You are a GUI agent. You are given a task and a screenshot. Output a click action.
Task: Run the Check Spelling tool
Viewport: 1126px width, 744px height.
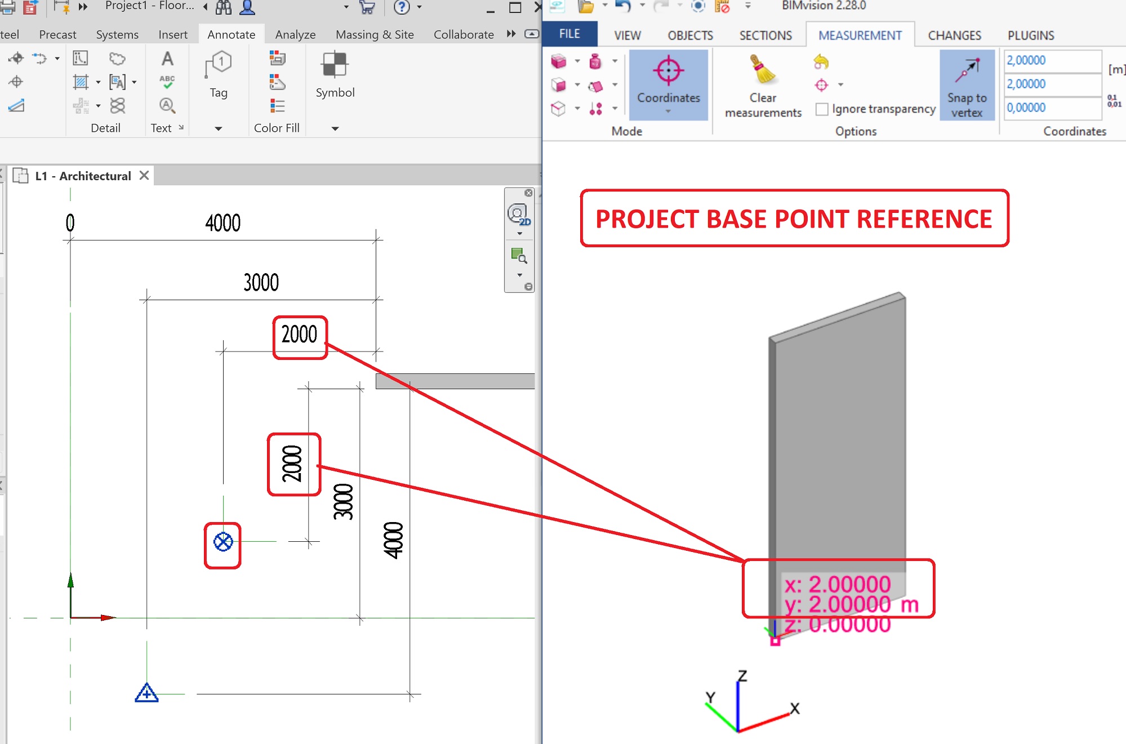(167, 82)
